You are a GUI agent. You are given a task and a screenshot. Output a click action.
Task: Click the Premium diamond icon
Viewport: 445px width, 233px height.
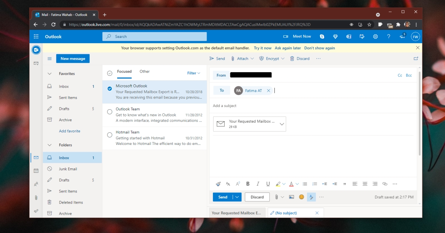pos(335,36)
